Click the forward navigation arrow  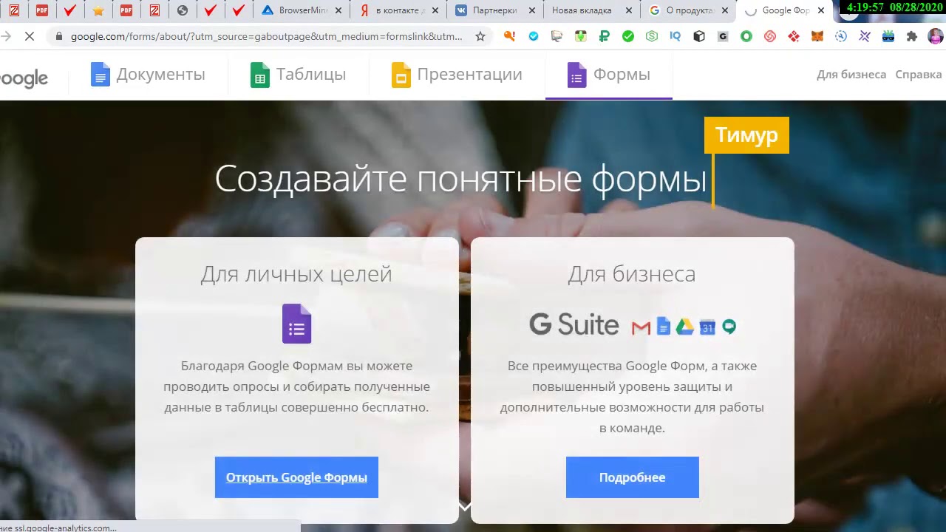(x=6, y=36)
